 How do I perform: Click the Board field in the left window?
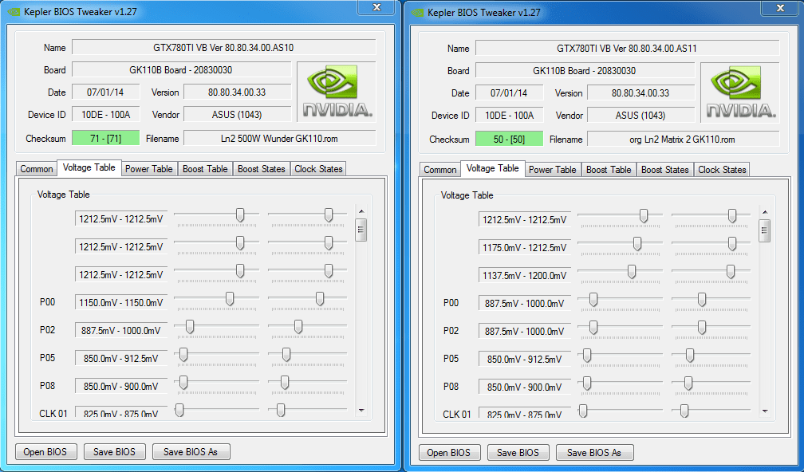tap(181, 69)
